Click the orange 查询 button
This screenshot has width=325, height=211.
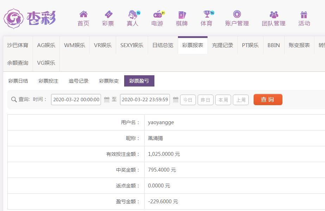[268, 100]
